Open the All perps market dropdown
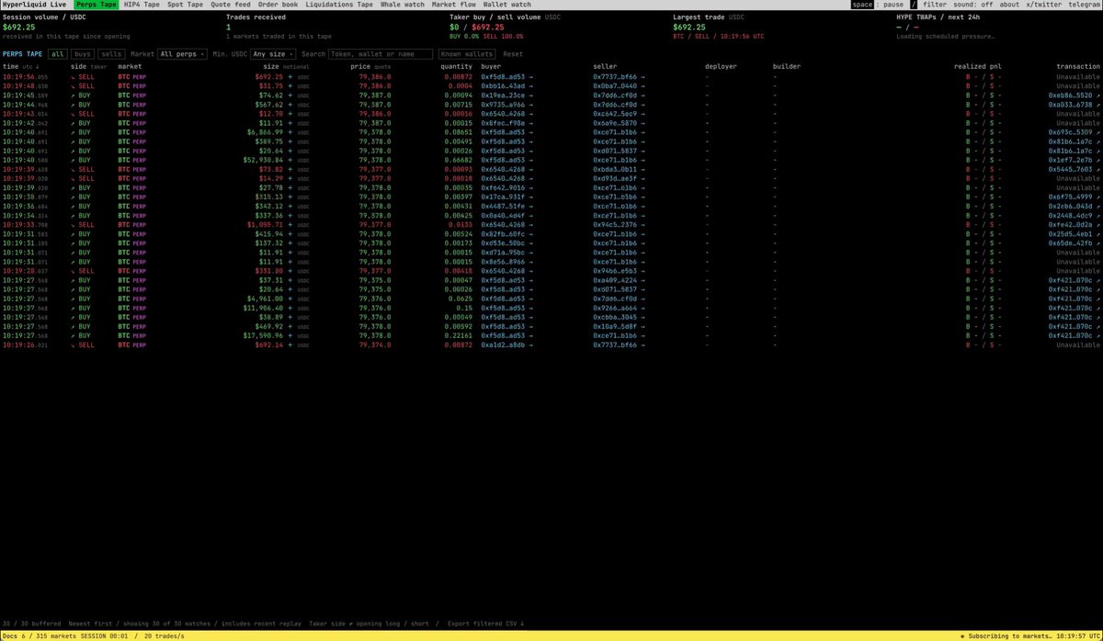Screen dimensions: 1103x641 coord(183,54)
